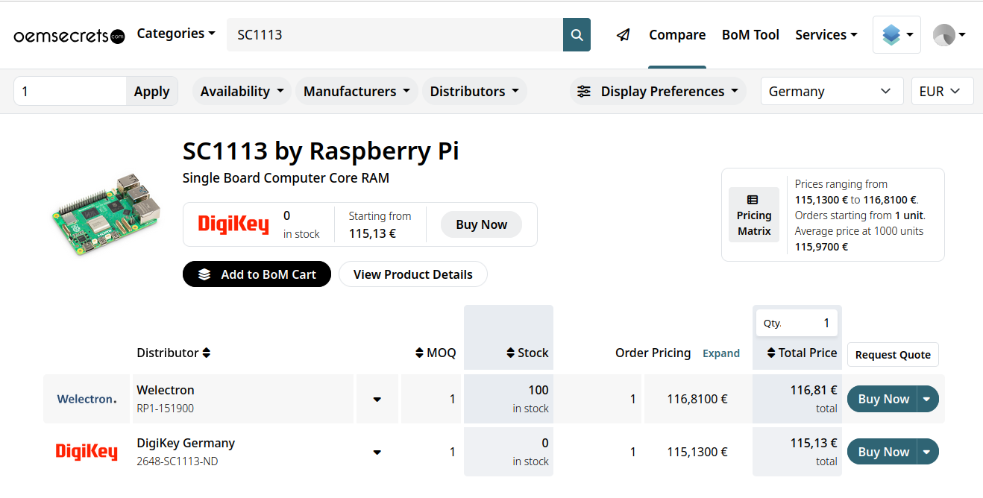Sort by Distributor column arrows
The width and height of the screenshot is (983, 498).
point(207,353)
